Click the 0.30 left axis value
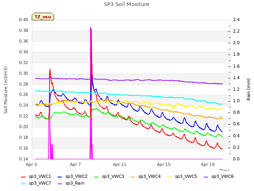Screen dimensions: 254x191 pos(24,73)
